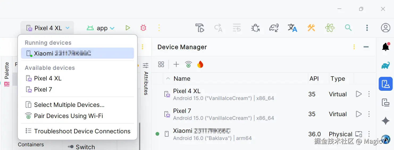
Task: Click Troubleshoot Device Connections
Action: (x=82, y=131)
